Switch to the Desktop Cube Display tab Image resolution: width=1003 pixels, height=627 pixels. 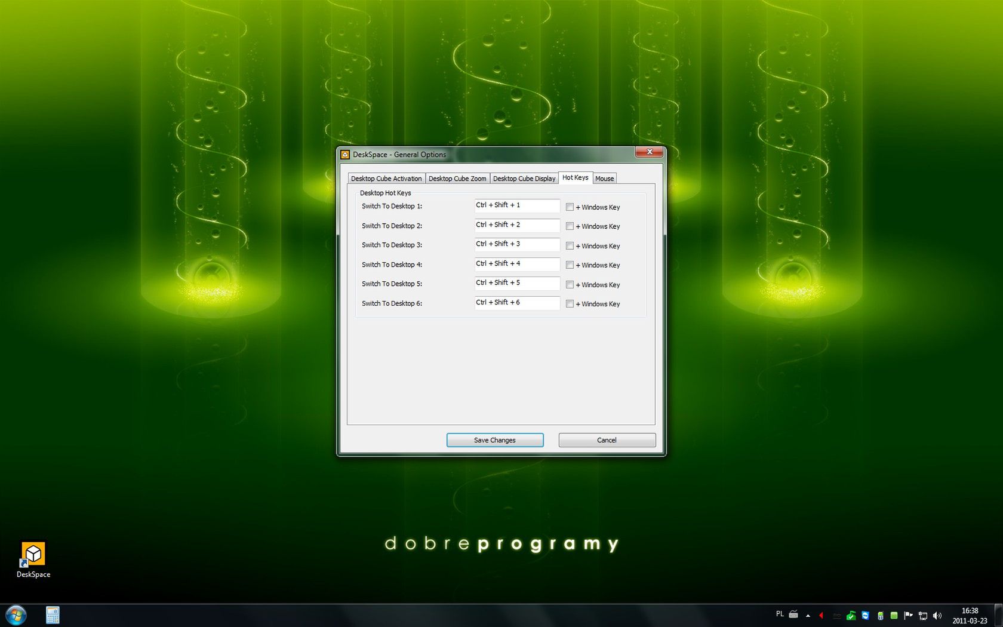[x=524, y=179]
